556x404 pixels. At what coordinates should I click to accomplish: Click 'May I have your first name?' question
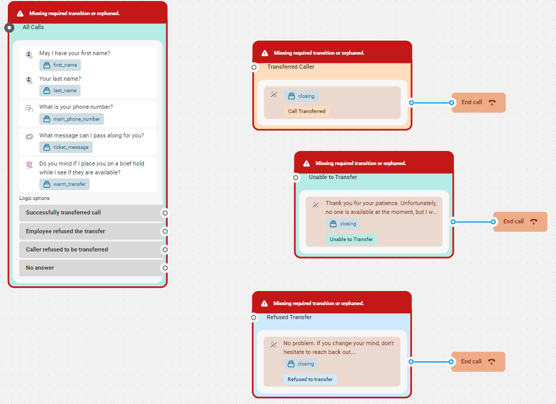pos(75,53)
